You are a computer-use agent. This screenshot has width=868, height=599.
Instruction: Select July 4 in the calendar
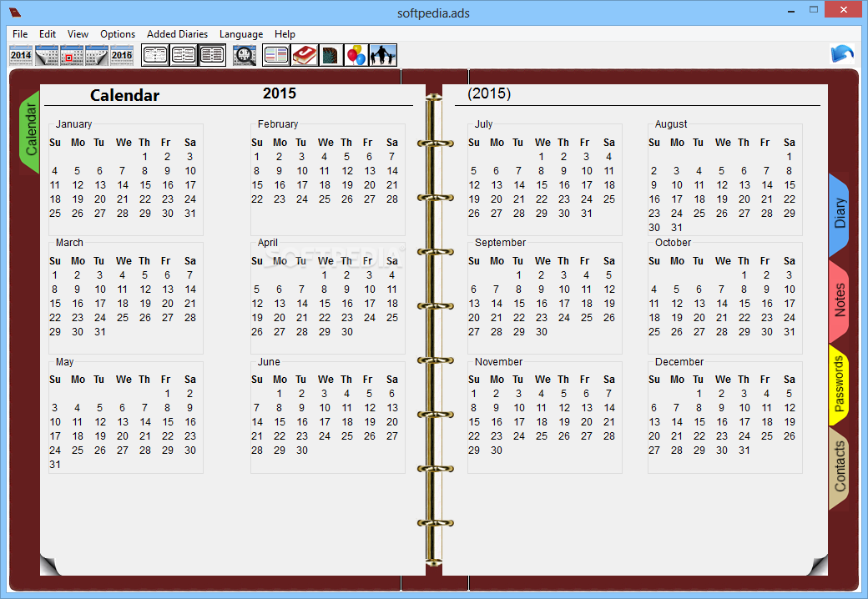[609, 157]
